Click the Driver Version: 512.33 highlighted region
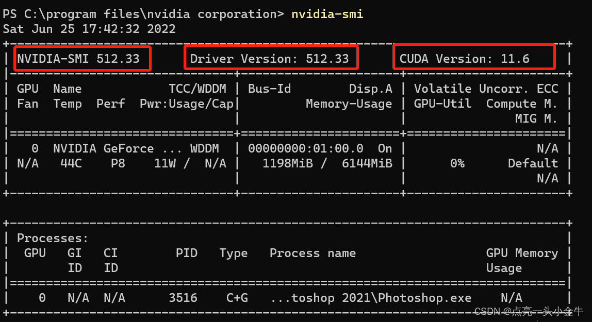This screenshot has height=322, width=592. point(271,58)
